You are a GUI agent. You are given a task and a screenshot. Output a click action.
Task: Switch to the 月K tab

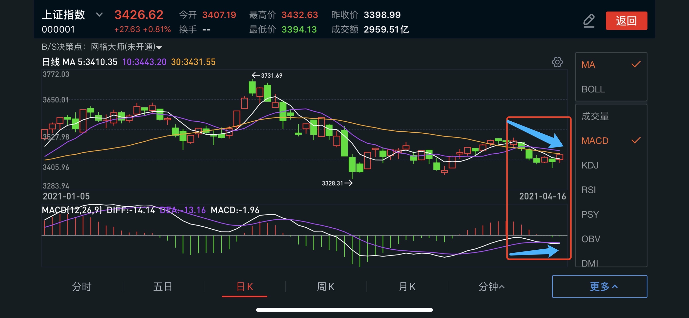point(407,287)
